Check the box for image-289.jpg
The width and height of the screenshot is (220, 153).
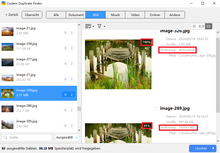click(x=155, y=108)
